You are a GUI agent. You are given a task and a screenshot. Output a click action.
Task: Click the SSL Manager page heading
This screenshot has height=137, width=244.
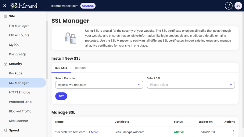pyautogui.click(x=70, y=21)
